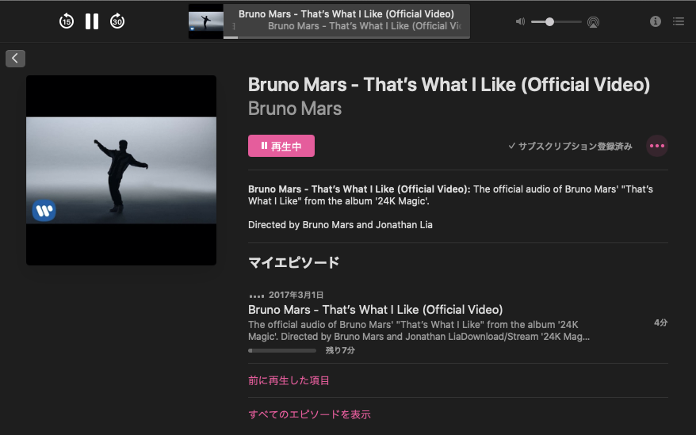Open すべてのエピソードを表示 link
Image resolution: width=696 pixels, height=435 pixels.
(309, 414)
